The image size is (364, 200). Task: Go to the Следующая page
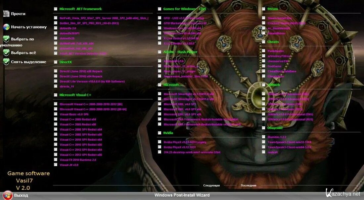click(211, 185)
